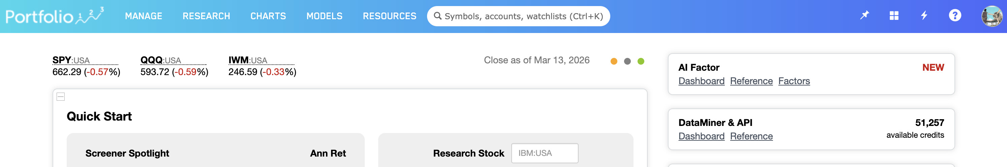Open the AI Factor Dashboard link

tap(701, 81)
